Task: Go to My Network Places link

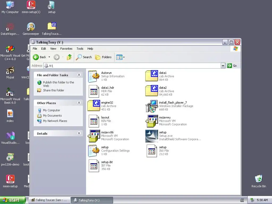Action: click(x=55, y=121)
